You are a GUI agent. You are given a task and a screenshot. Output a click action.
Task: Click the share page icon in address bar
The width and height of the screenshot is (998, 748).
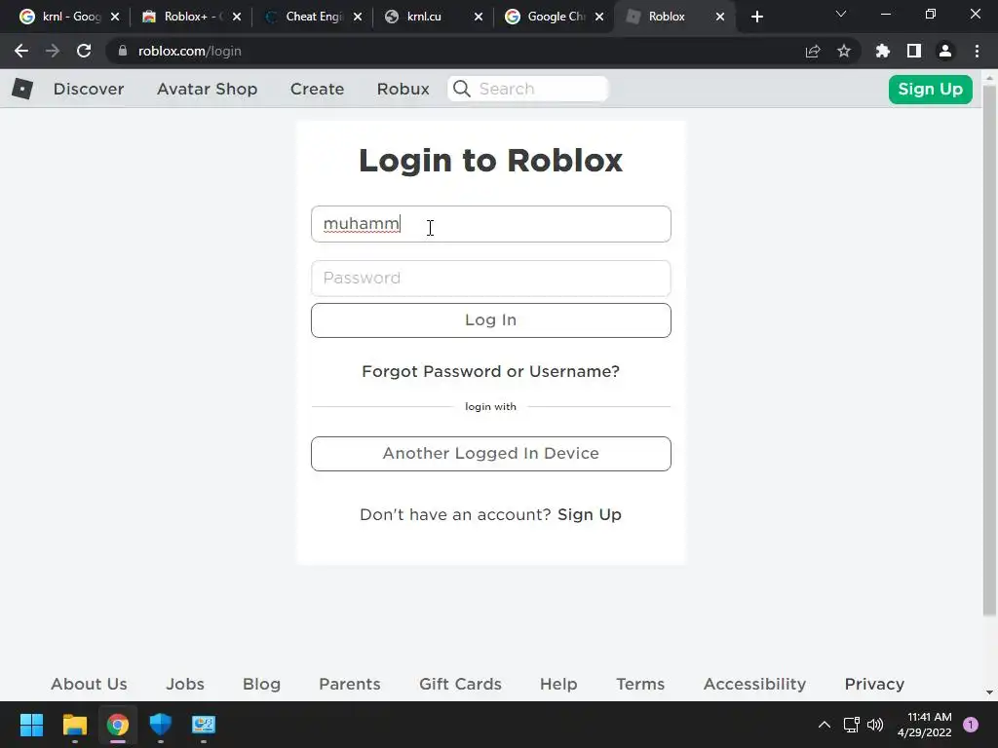[x=813, y=51]
